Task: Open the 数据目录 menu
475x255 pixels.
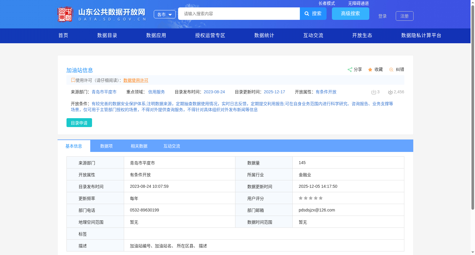Action: click(107, 36)
